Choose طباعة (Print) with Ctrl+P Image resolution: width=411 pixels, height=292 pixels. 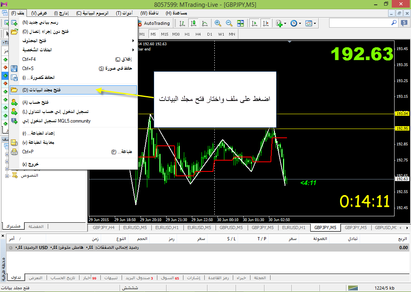tap(73, 152)
